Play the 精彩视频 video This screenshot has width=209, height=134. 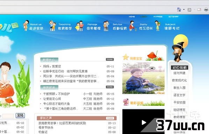(x=144, y=122)
